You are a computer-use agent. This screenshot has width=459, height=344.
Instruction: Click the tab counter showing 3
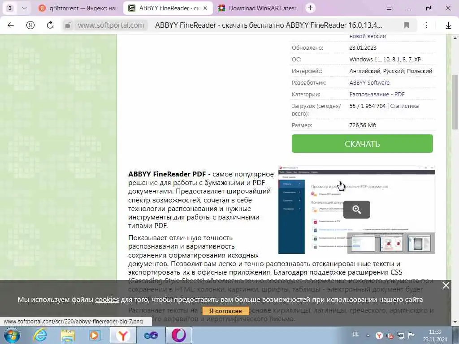10,8
